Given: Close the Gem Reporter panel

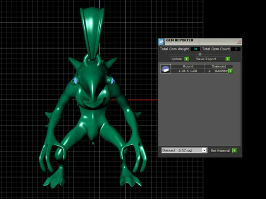Looking at the screenshot, I should point(239,41).
